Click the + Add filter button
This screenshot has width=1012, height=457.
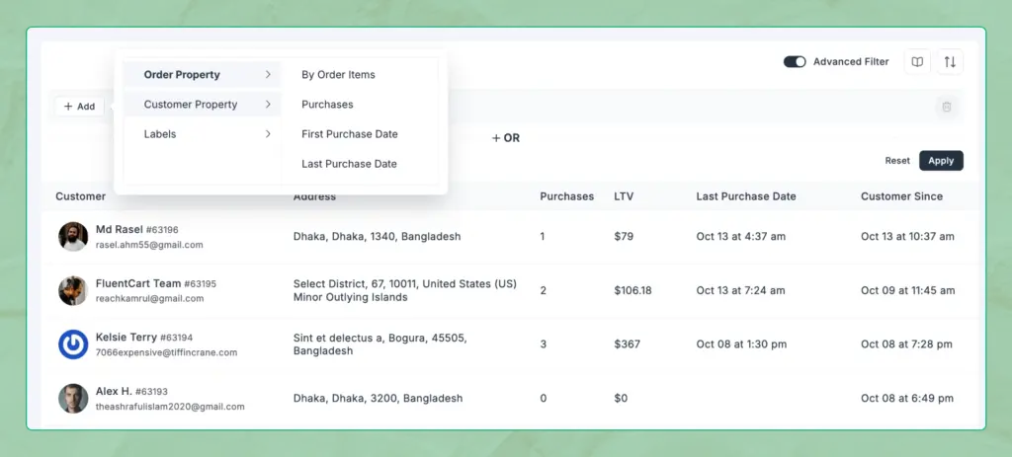[x=79, y=107]
